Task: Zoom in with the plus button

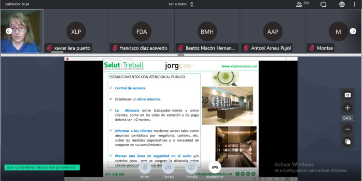Action: coord(348,108)
